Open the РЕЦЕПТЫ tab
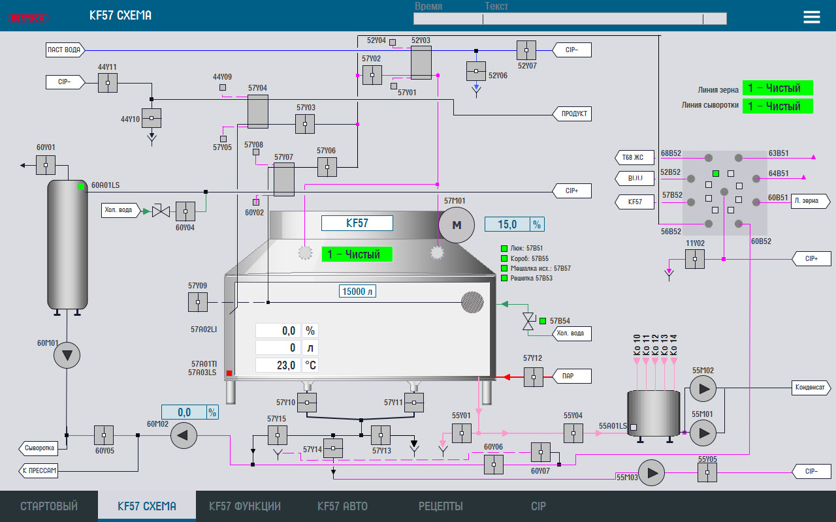The width and height of the screenshot is (836, 522). tap(440, 506)
